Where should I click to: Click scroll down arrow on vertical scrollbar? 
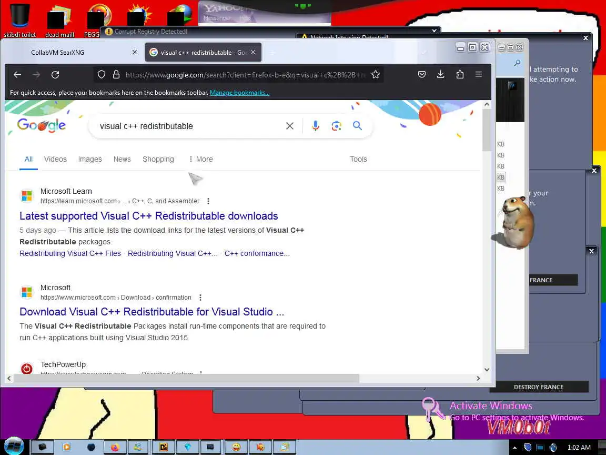(487, 370)
